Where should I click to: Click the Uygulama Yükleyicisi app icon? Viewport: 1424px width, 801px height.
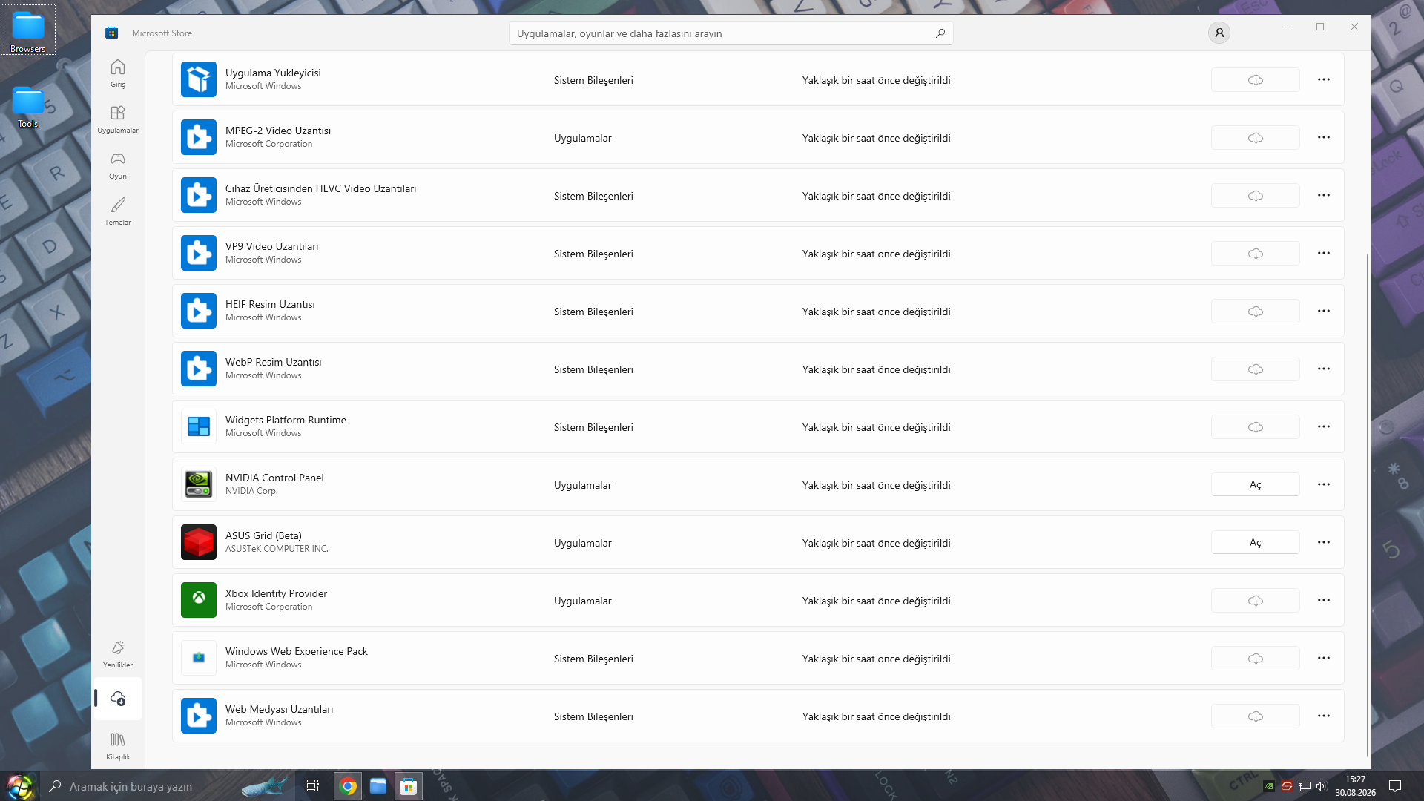tap(199, 79)
